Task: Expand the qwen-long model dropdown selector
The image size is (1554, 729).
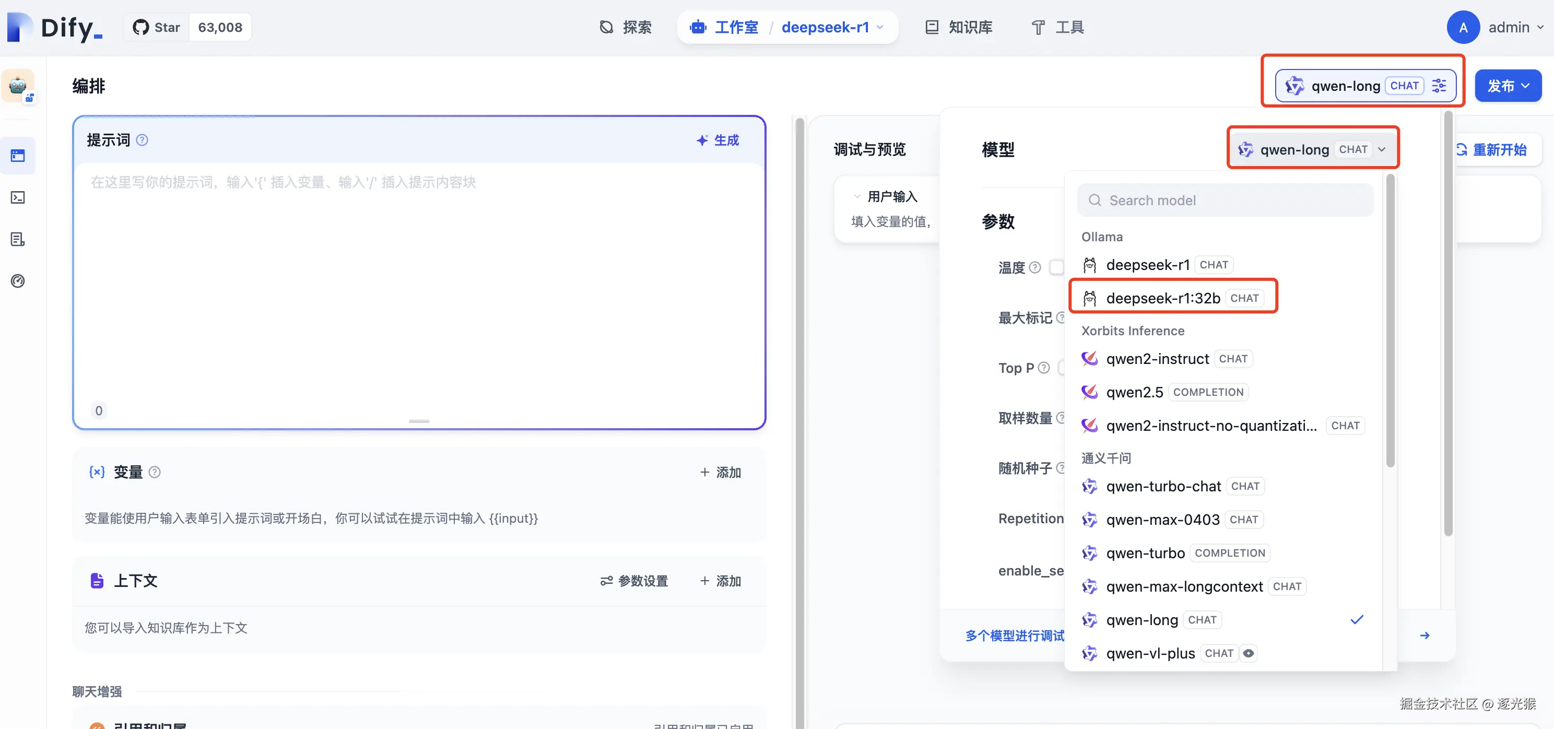Action: tap(1313, 149)
